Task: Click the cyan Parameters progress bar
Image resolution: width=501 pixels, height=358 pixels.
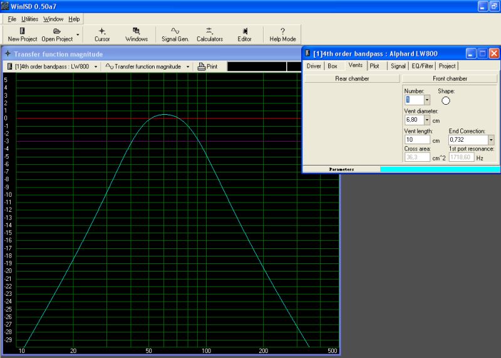Action: point(440,169)
